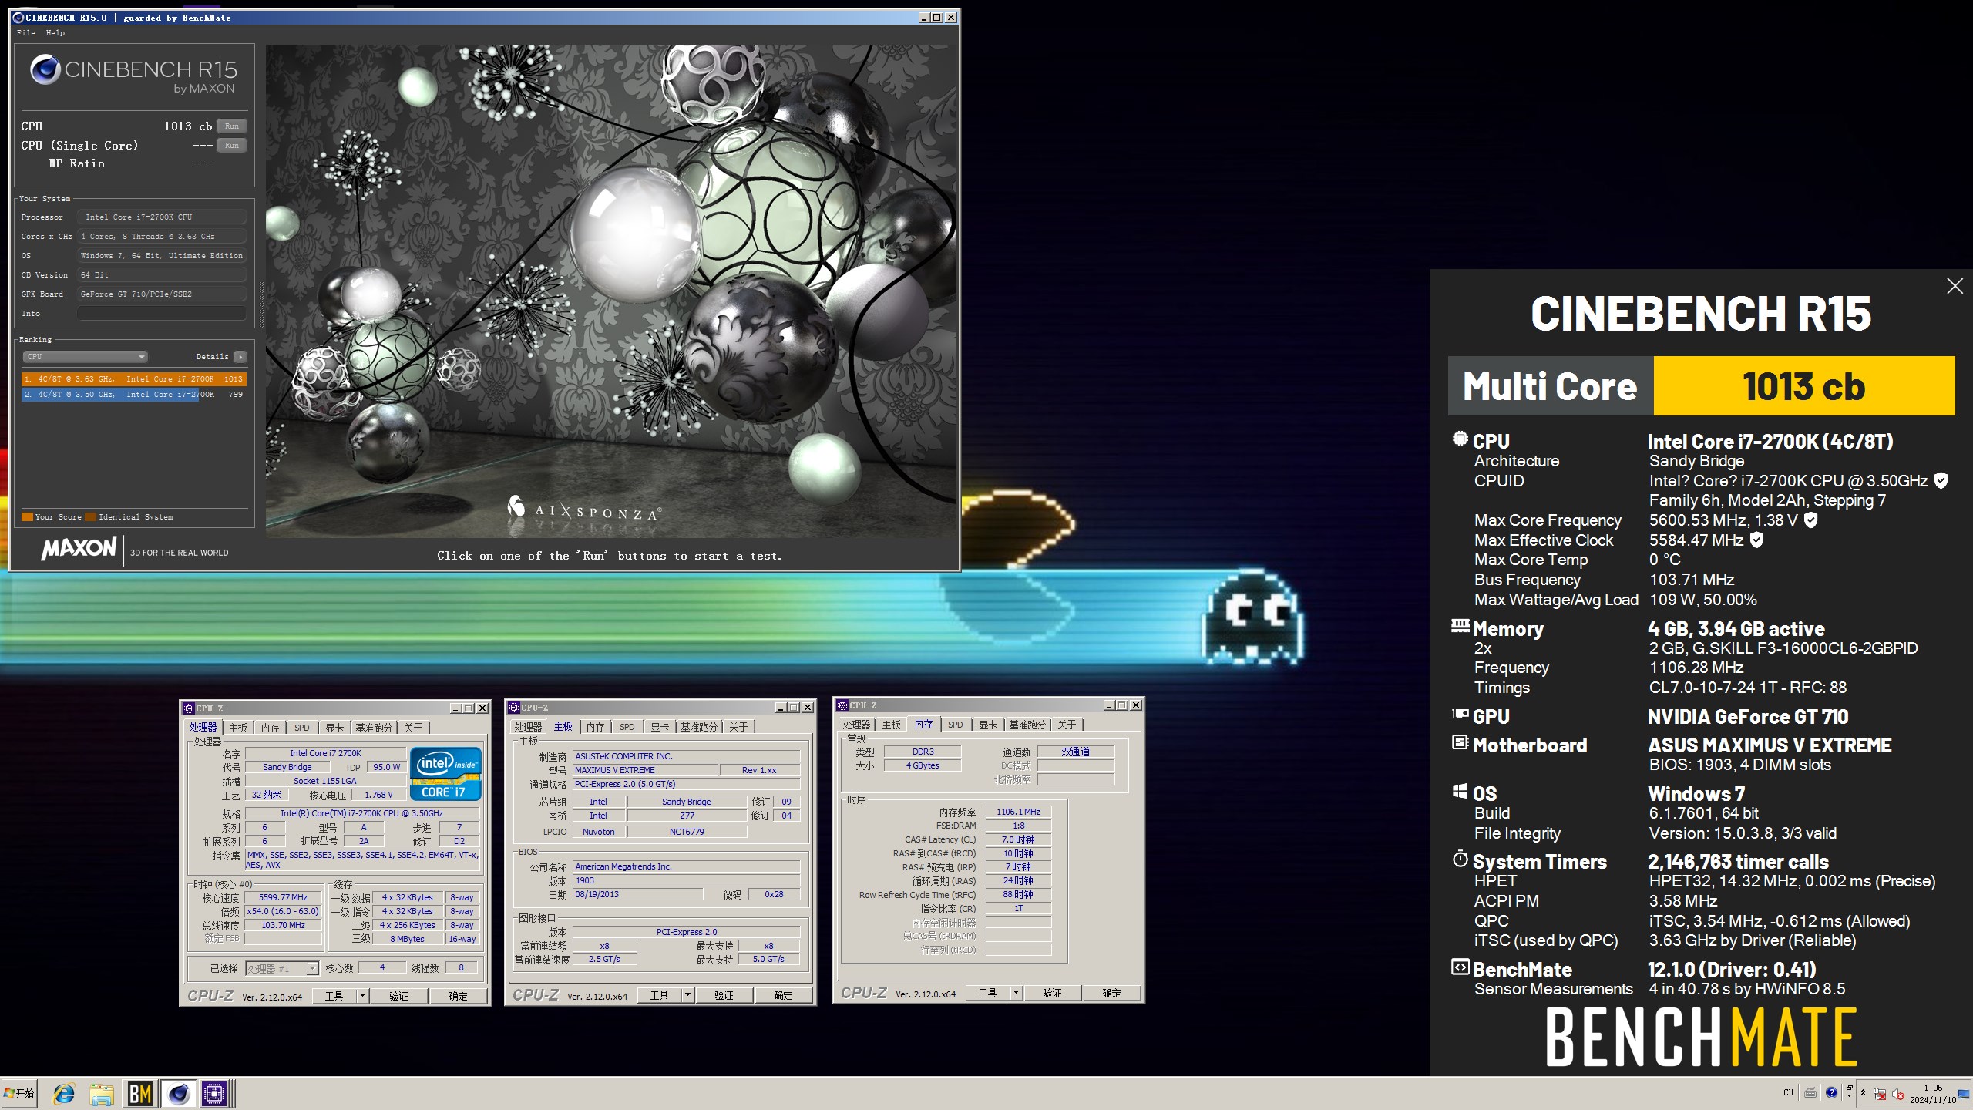Click the yellow 1013 cb score box
The width and height of the screenshot is (1973, 1110).
tap(1804, 386)
